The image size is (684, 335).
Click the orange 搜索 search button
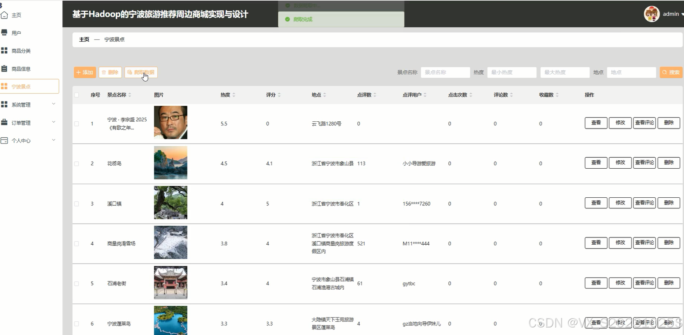pos(671,72)
